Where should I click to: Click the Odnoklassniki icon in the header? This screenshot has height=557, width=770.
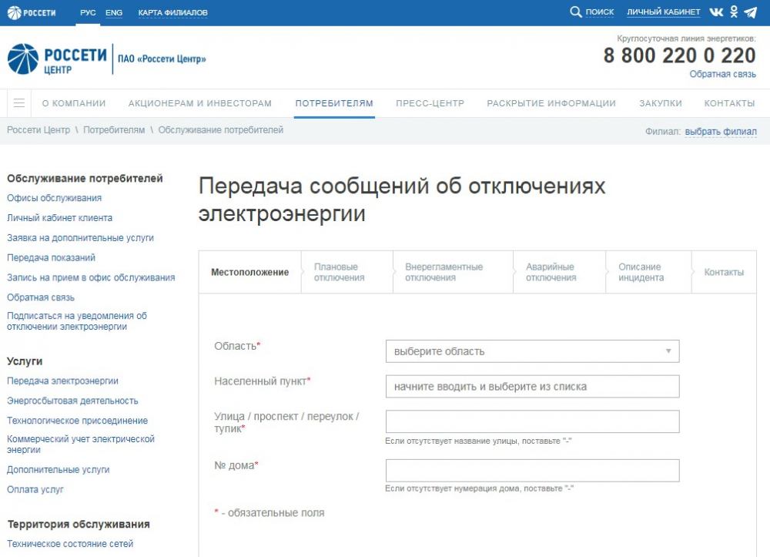[734, 12]
